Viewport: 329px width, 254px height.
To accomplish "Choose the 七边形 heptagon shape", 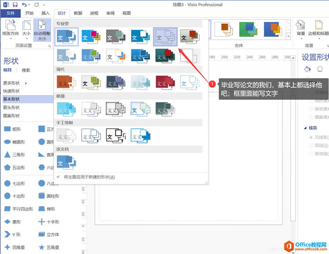I will pos(14,183).
